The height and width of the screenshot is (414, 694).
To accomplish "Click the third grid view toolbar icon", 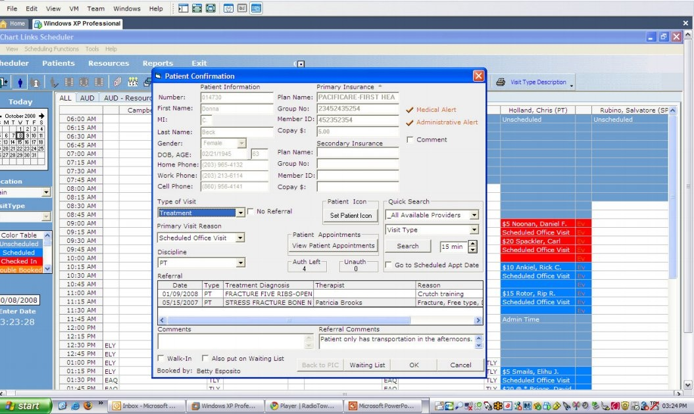I will click(x=99, y=82).
